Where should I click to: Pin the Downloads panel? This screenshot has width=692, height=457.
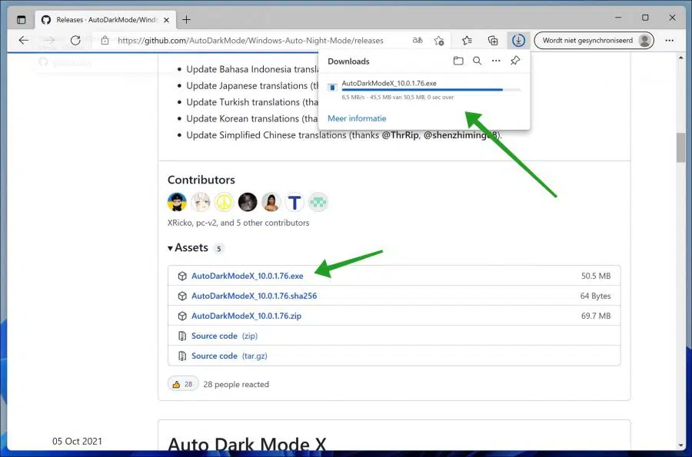coord(515,61)
